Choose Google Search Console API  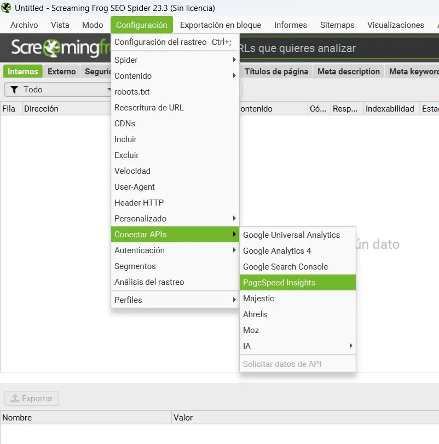point(298,267)
